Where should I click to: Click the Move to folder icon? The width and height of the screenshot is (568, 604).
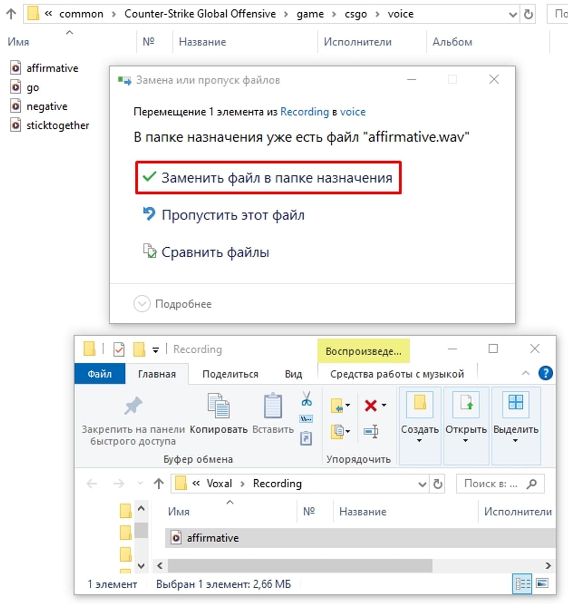[338, 405]
